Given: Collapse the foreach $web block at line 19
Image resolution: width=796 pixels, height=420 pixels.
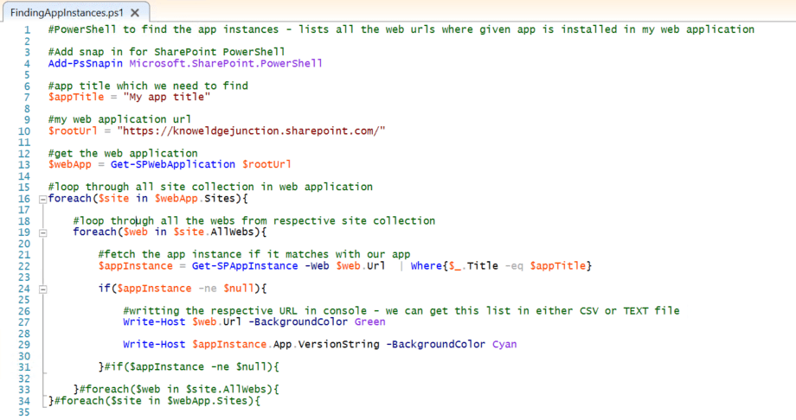Looking at the screenshot, I should [x=43, y=232].
